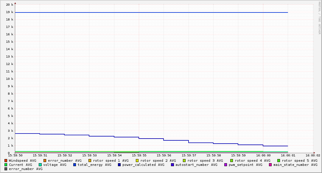Click the RRDTOOL / TOBI OETIKER watermark
The image size is (322, 173).
coord(320,18)
